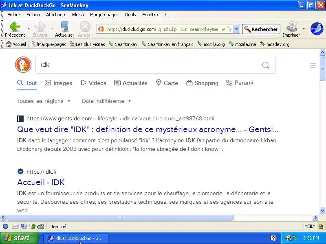Open Composer icon in status bar
326x244 pixels.
point(24,227)
